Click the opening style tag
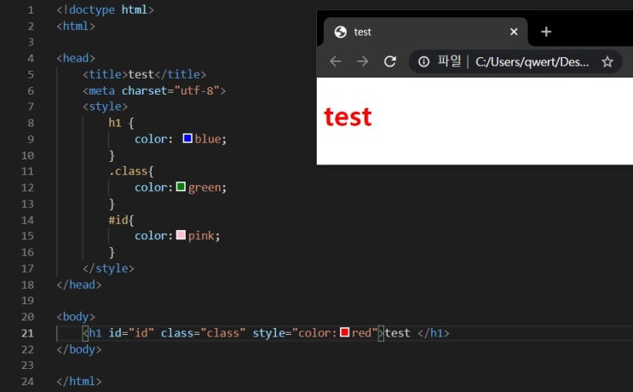Screen dimensions: 633x392 pos(105,107)
